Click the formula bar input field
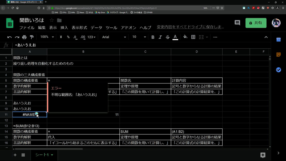This screenshot has width=286, height=161. tap(119, 45)
